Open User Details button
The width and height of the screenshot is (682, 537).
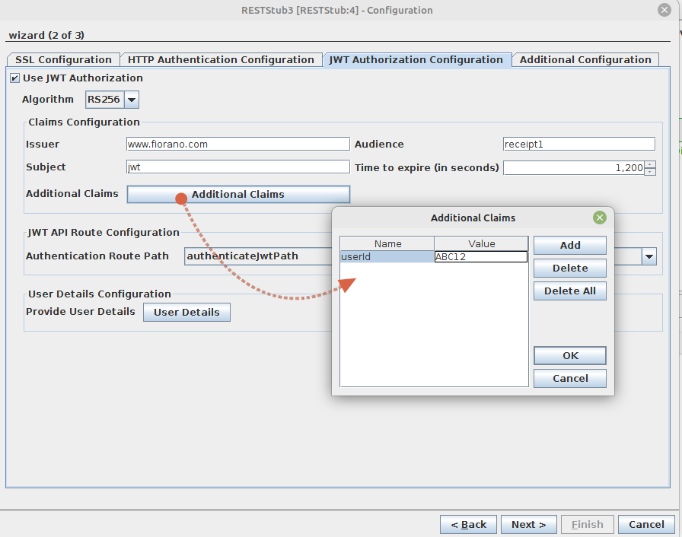pyautogui.click(x=186, y=313)
